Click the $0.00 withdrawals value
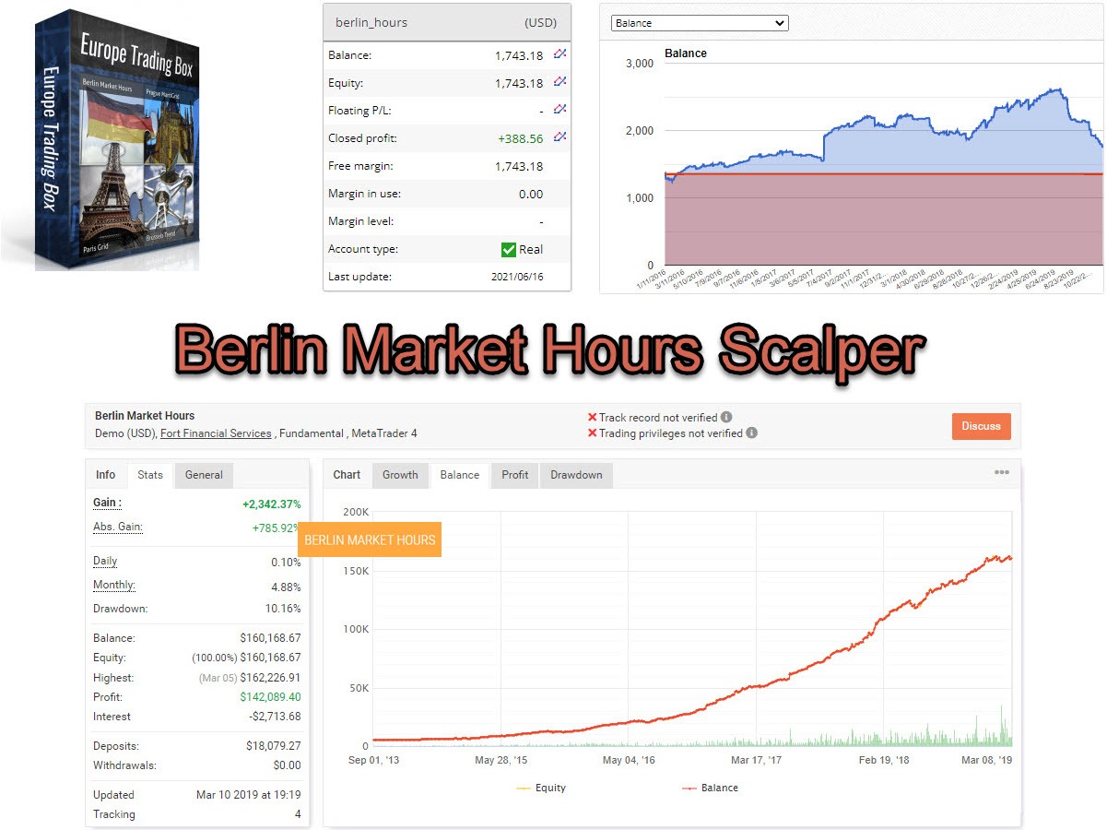This screenshot has width=1107, height=830. pos(287,765)
